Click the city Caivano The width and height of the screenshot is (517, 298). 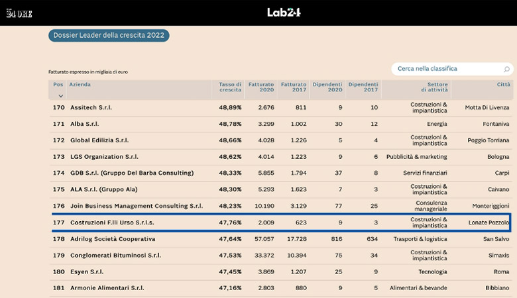498,189
